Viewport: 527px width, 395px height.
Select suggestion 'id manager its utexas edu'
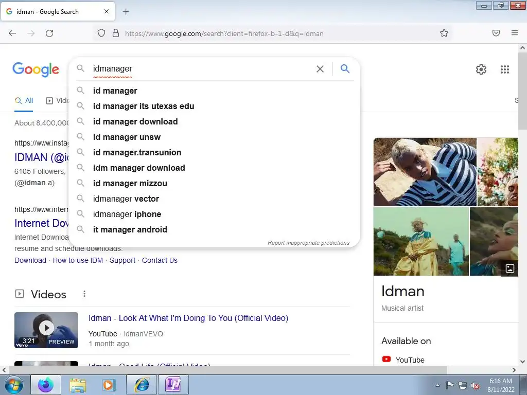click(x=215, y=106)
